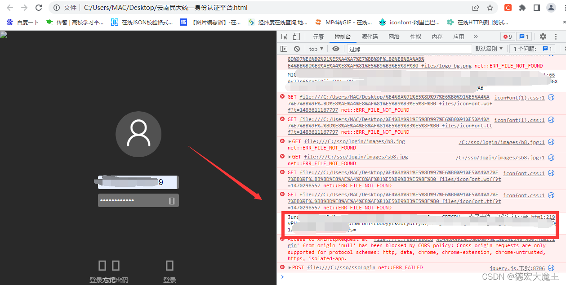Clear the console with the ban icon
The width and height of the screenshot is (566, 285).
click(x=297, y=49)
